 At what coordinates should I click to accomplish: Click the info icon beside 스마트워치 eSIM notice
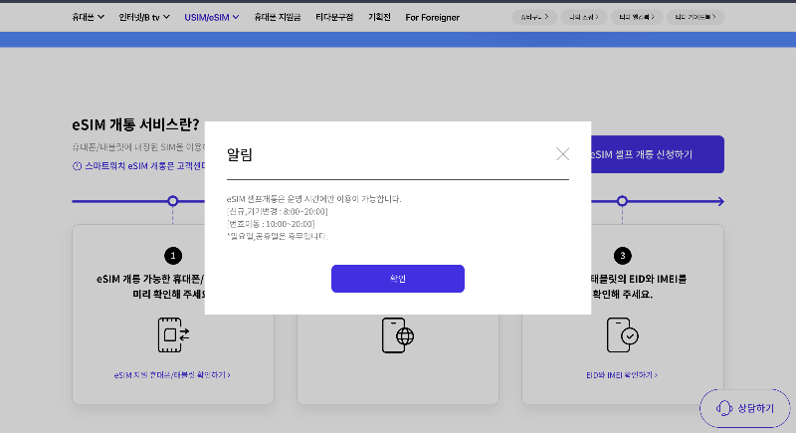[78, 166]
